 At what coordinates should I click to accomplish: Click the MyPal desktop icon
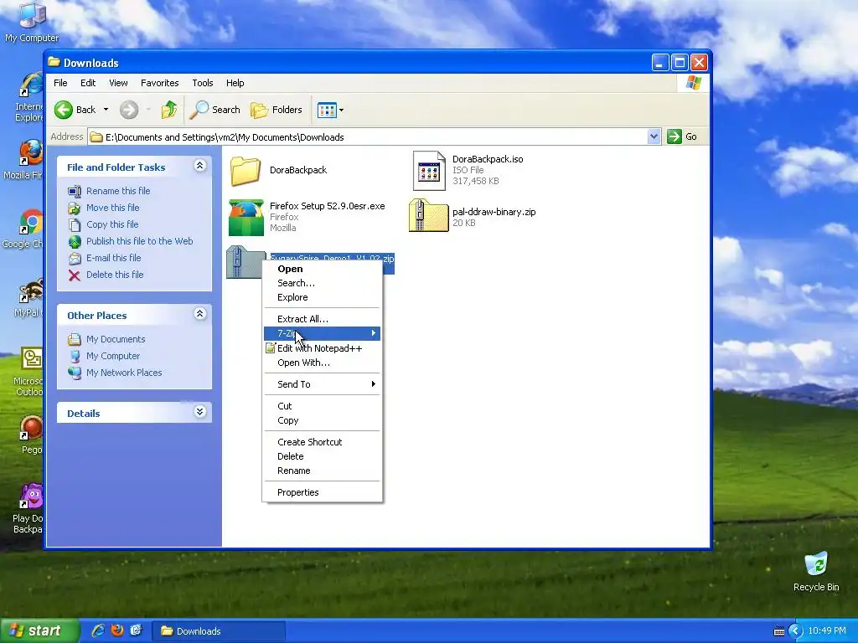pyautogui.click(x=31, y=291)
